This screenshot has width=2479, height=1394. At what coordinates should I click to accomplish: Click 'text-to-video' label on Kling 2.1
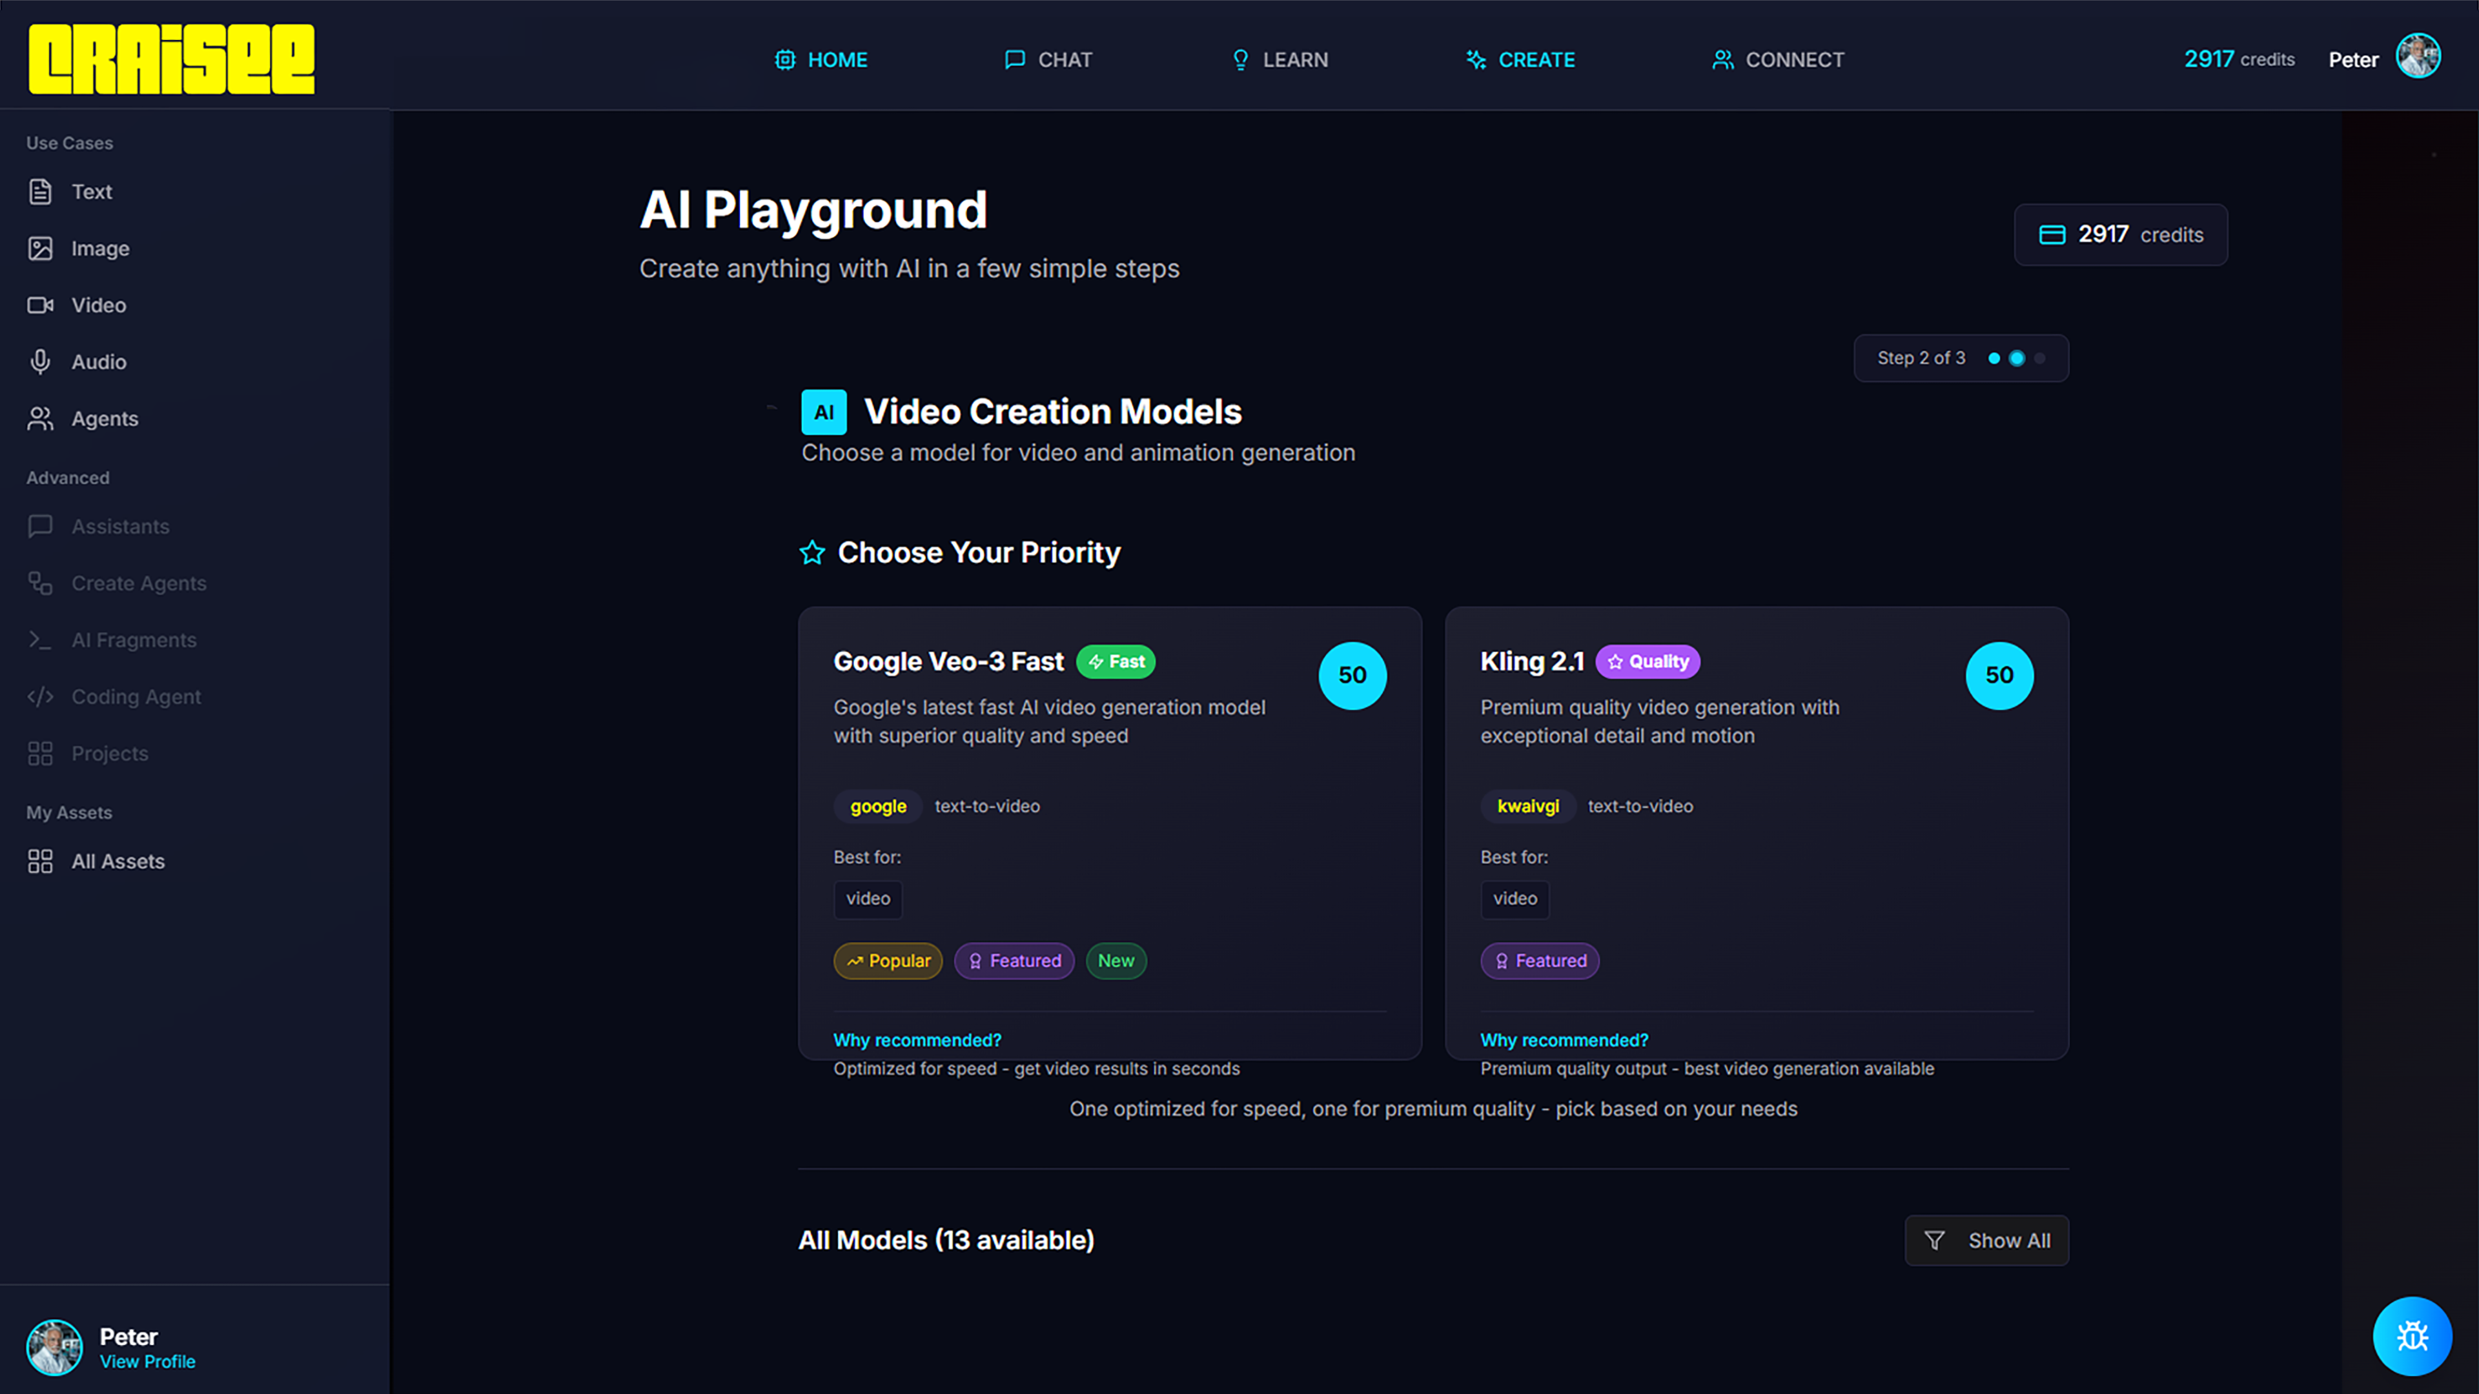point(1640,806)
